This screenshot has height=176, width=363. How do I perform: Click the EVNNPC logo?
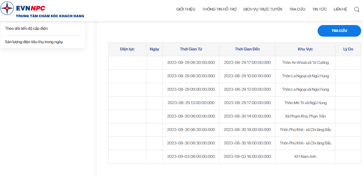[x=42, y=10]
